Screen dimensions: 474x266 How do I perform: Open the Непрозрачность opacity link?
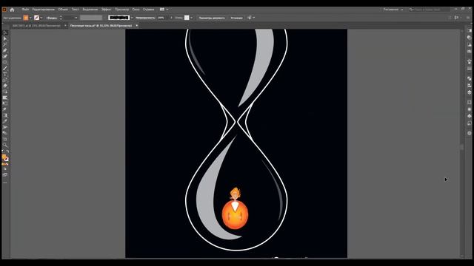(145, 18)
